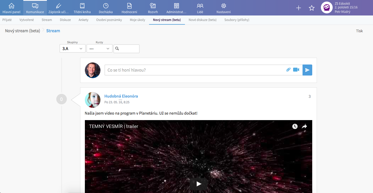Select the Nový stream (beta) tab

167,20
